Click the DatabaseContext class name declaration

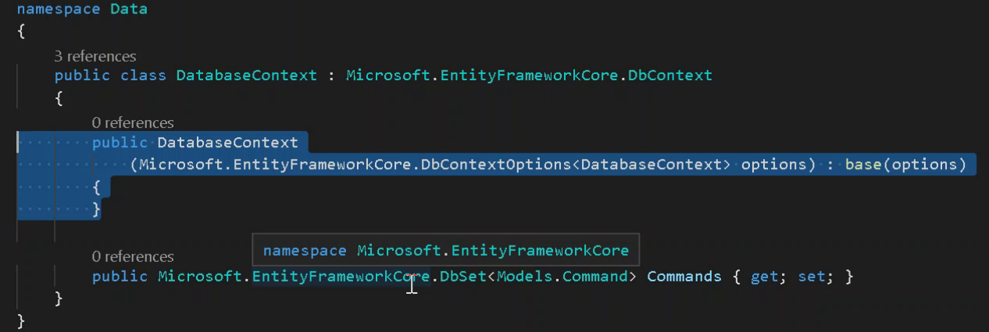tap(246, 76)
